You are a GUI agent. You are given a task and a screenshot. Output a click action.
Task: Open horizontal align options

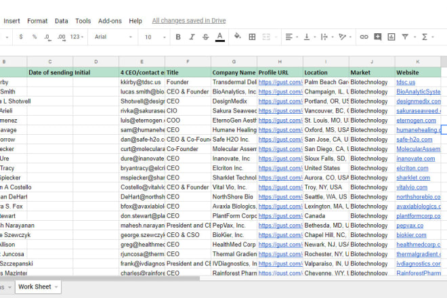pos(289,37)
